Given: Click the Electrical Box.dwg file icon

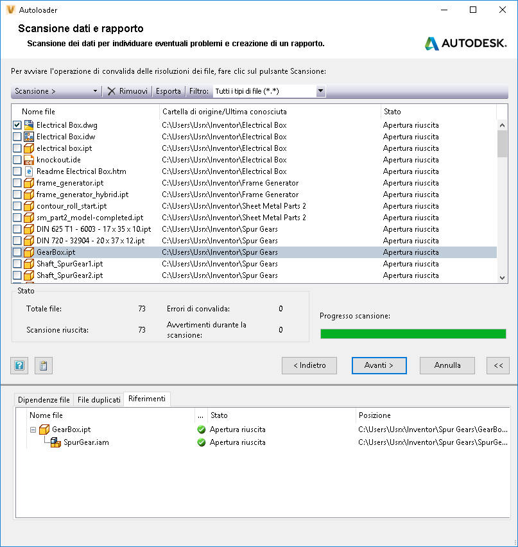Looking at the screenshot, I should pos(29,125).
